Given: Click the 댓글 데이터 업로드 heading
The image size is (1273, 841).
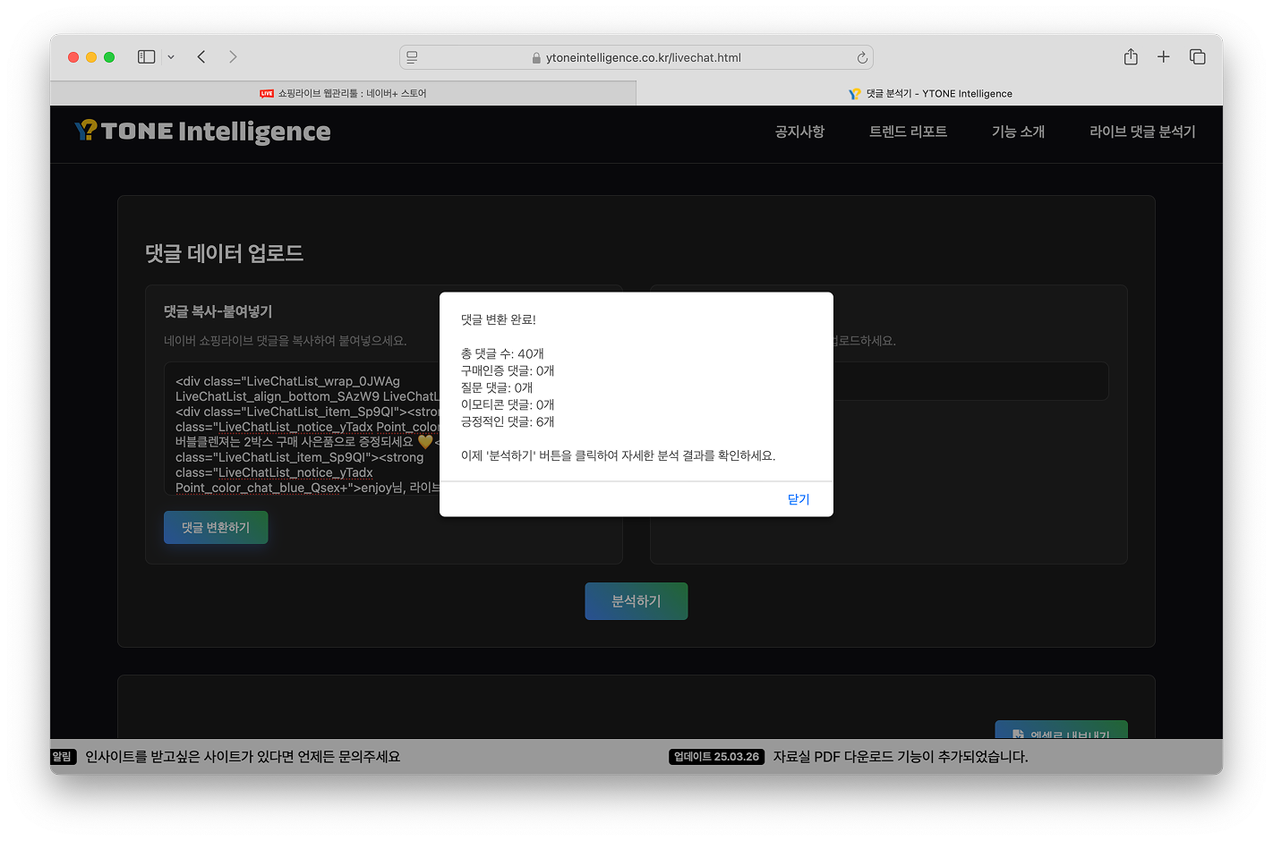Looking at the screenshot, I should [224, 253].
